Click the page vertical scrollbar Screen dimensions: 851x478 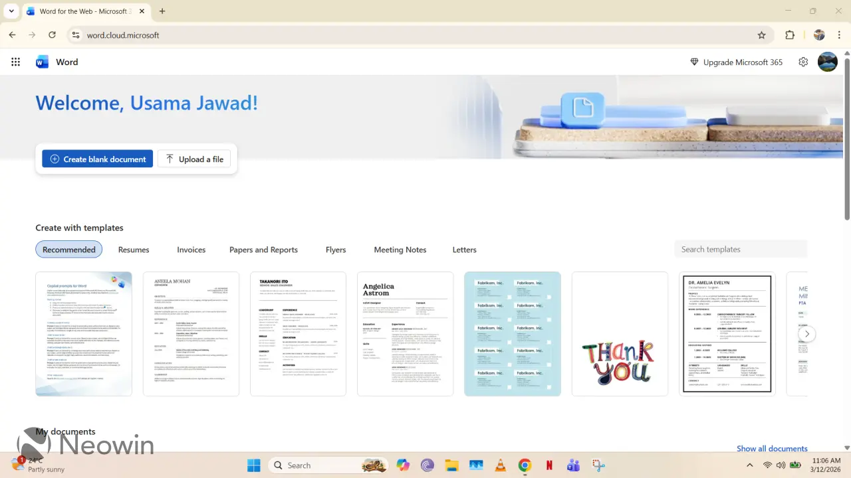click(847, 139)
